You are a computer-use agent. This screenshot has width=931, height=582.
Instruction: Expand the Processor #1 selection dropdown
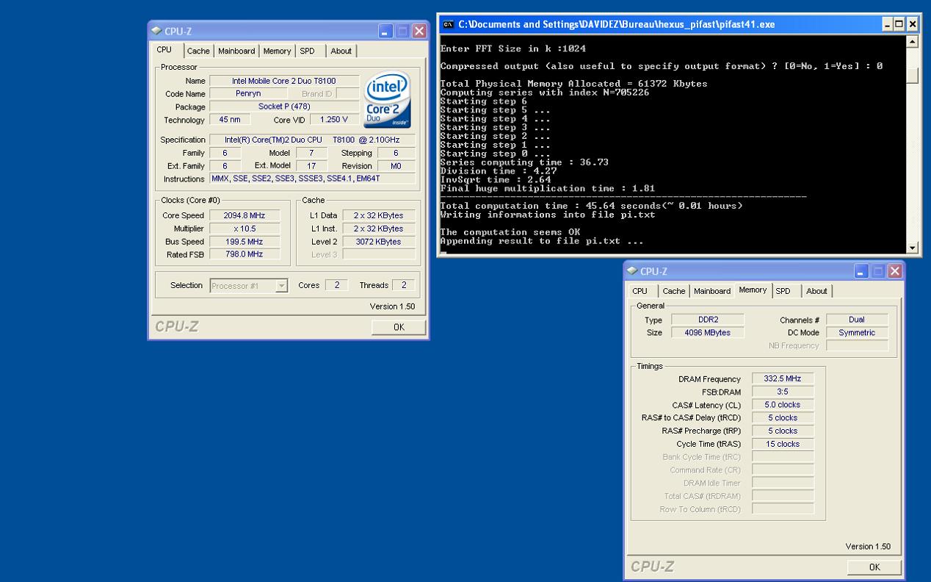[281, 286]
